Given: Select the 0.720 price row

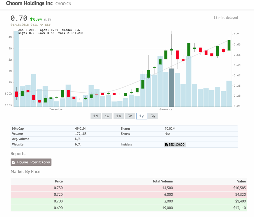Looking at the screenshot, I should pyautogui.click(x=128, y=195).
